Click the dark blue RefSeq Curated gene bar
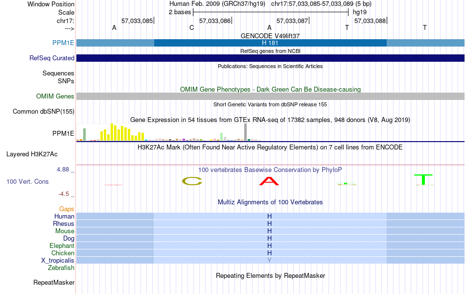The image size is (465, 294). (270, 58)
